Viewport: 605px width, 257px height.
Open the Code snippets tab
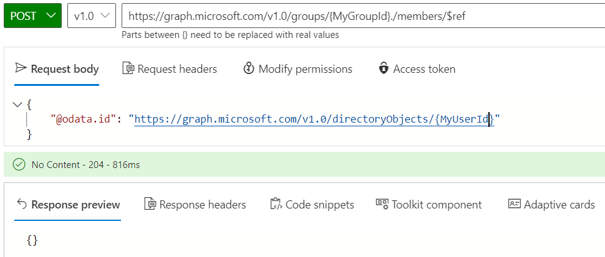(319, 204)
